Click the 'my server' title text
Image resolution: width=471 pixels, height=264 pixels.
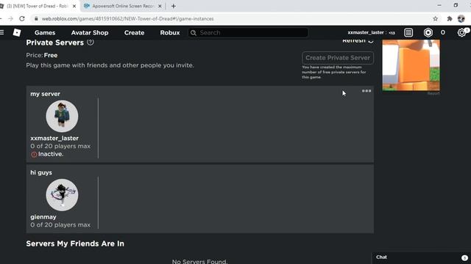point(45,94)
